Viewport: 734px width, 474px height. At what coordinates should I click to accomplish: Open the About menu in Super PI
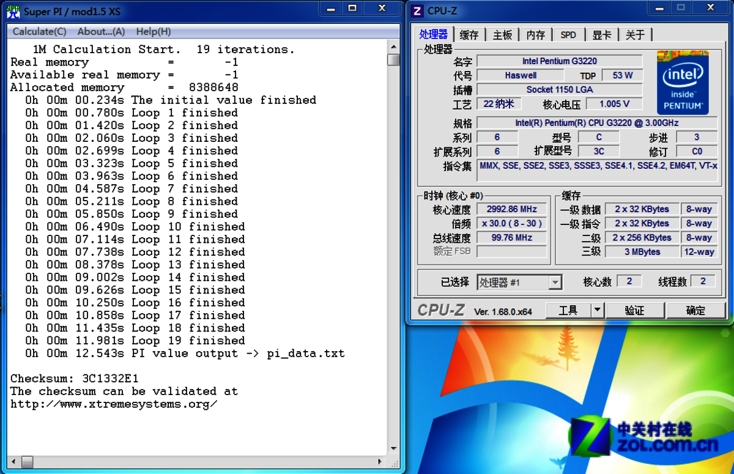click(x=101, y=31)
